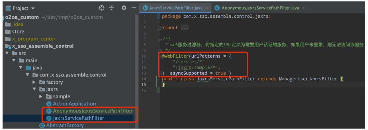
Task: Expand the sample package
Action: pos(41,97)
